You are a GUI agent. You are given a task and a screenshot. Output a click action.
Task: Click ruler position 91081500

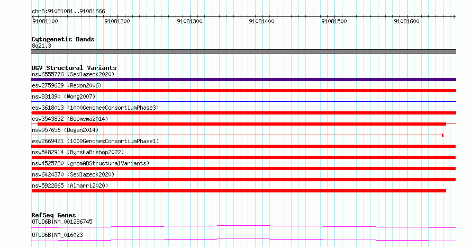tap(334, 21)
